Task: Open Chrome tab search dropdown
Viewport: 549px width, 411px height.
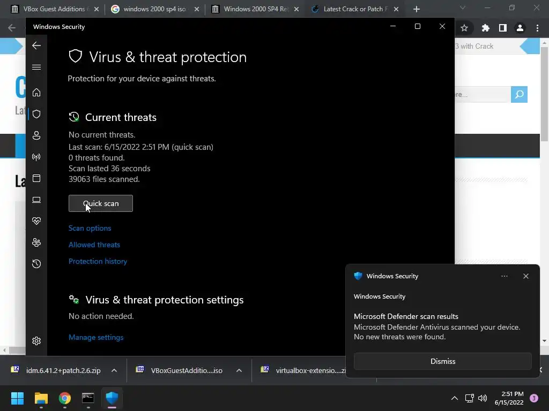Action: (x=463, y=7)
